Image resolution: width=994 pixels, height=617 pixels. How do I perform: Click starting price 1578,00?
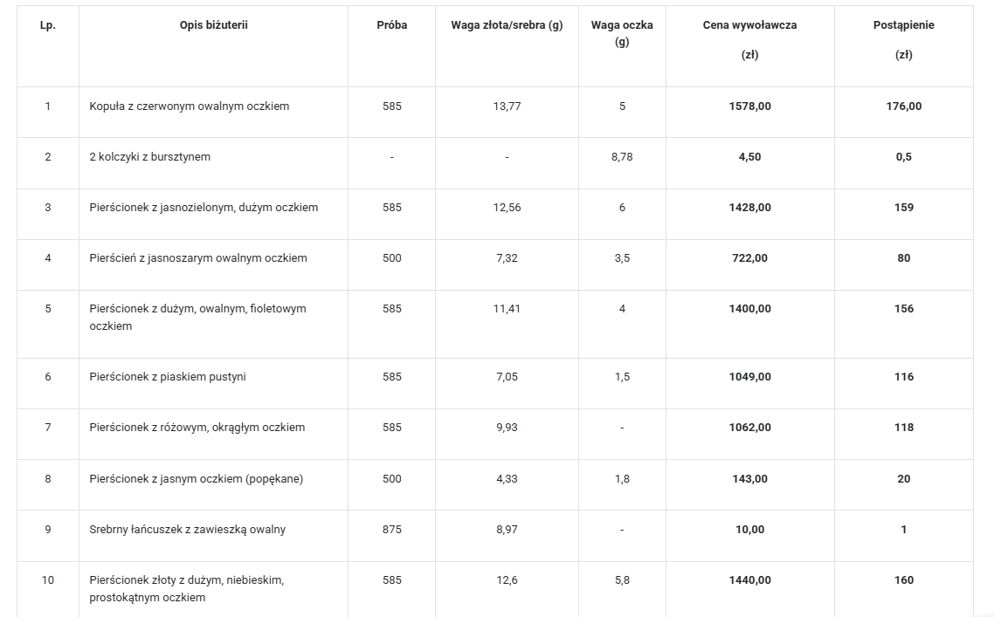click(749, 106)
